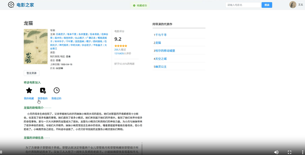The width and height of the screenshot is (305, 155).
Task: Click the 1316409人评价 count
Action: pos(123,54)
